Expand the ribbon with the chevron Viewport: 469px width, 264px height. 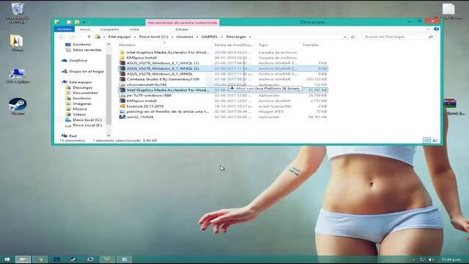(x=428, y=29)
